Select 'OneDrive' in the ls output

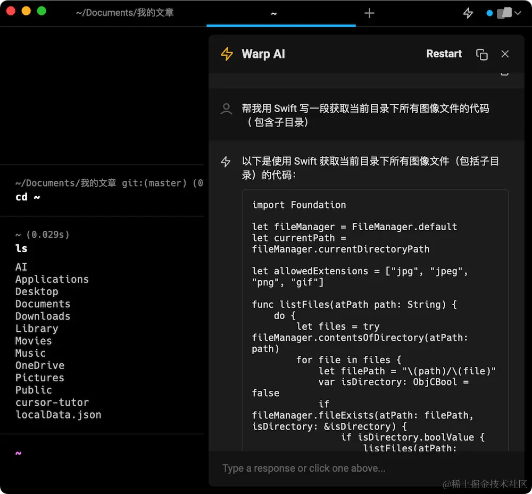click(40, 365)
